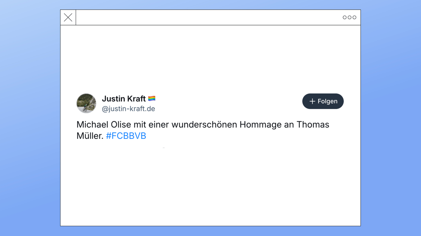Click the word Thomas in the post text
Screen dimensions: 421x236
(313, 125)
